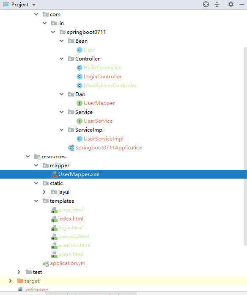Expand the test folder
The height and width of the screenshot is (295, 247).
coord(19,272)
